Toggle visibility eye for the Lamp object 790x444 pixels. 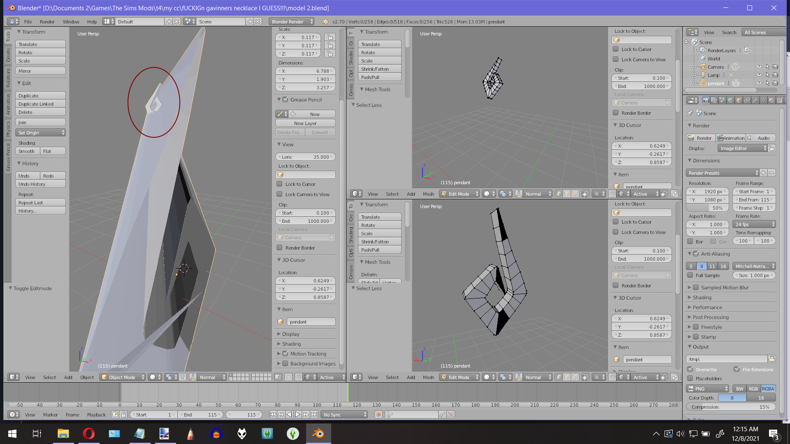point(759,75)
